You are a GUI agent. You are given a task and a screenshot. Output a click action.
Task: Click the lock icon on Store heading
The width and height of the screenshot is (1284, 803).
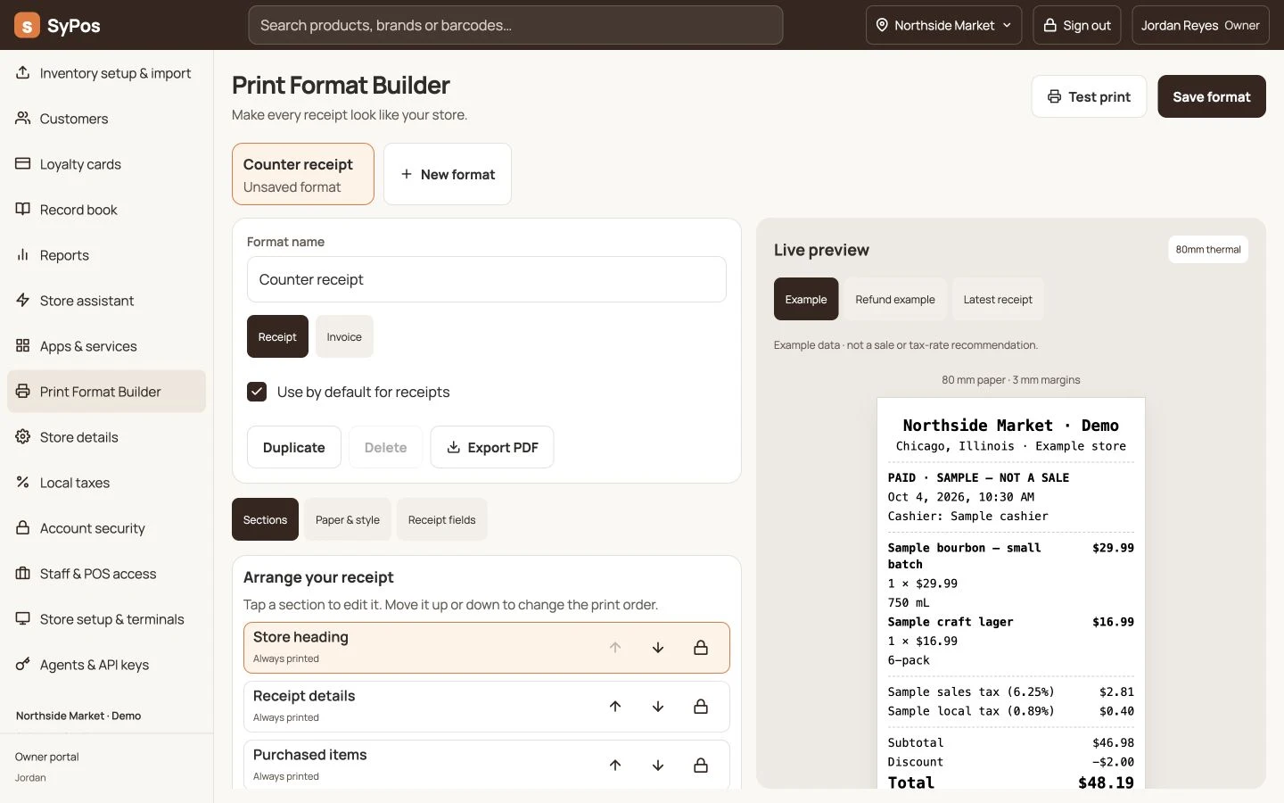(701, 648)
